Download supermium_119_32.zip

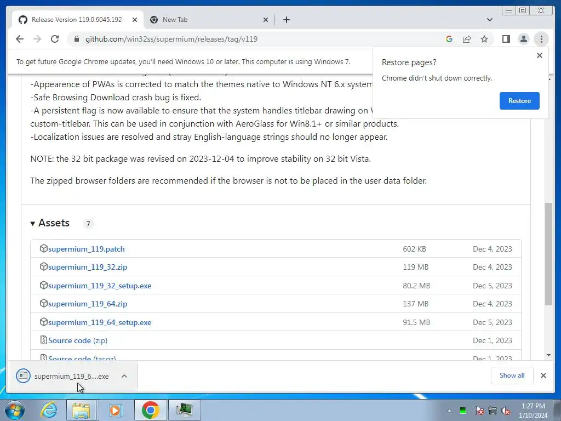88,267
